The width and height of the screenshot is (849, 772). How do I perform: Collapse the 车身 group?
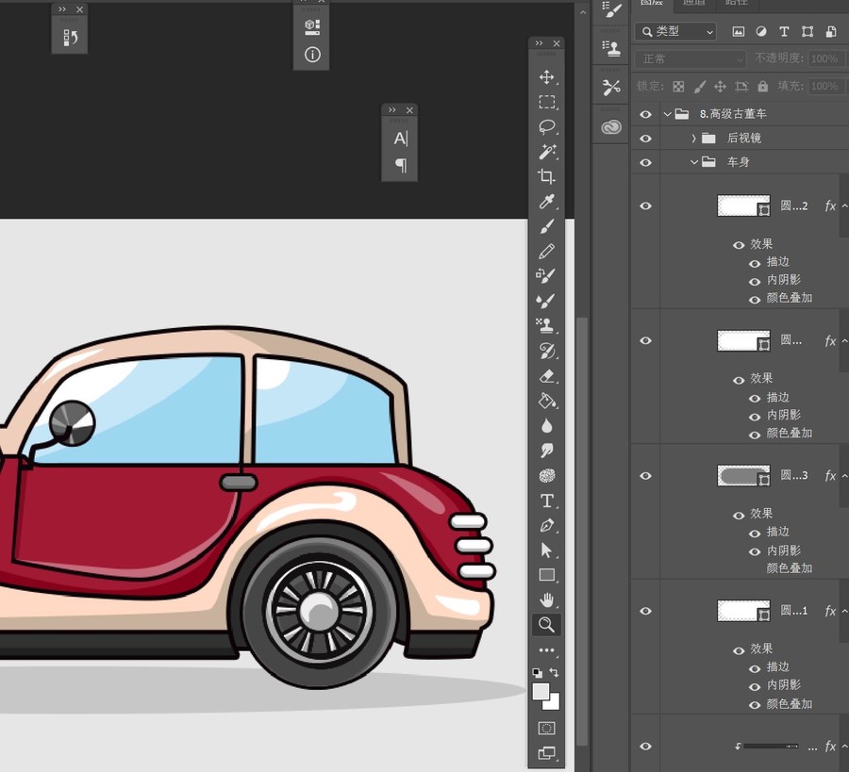coord(693,162)
